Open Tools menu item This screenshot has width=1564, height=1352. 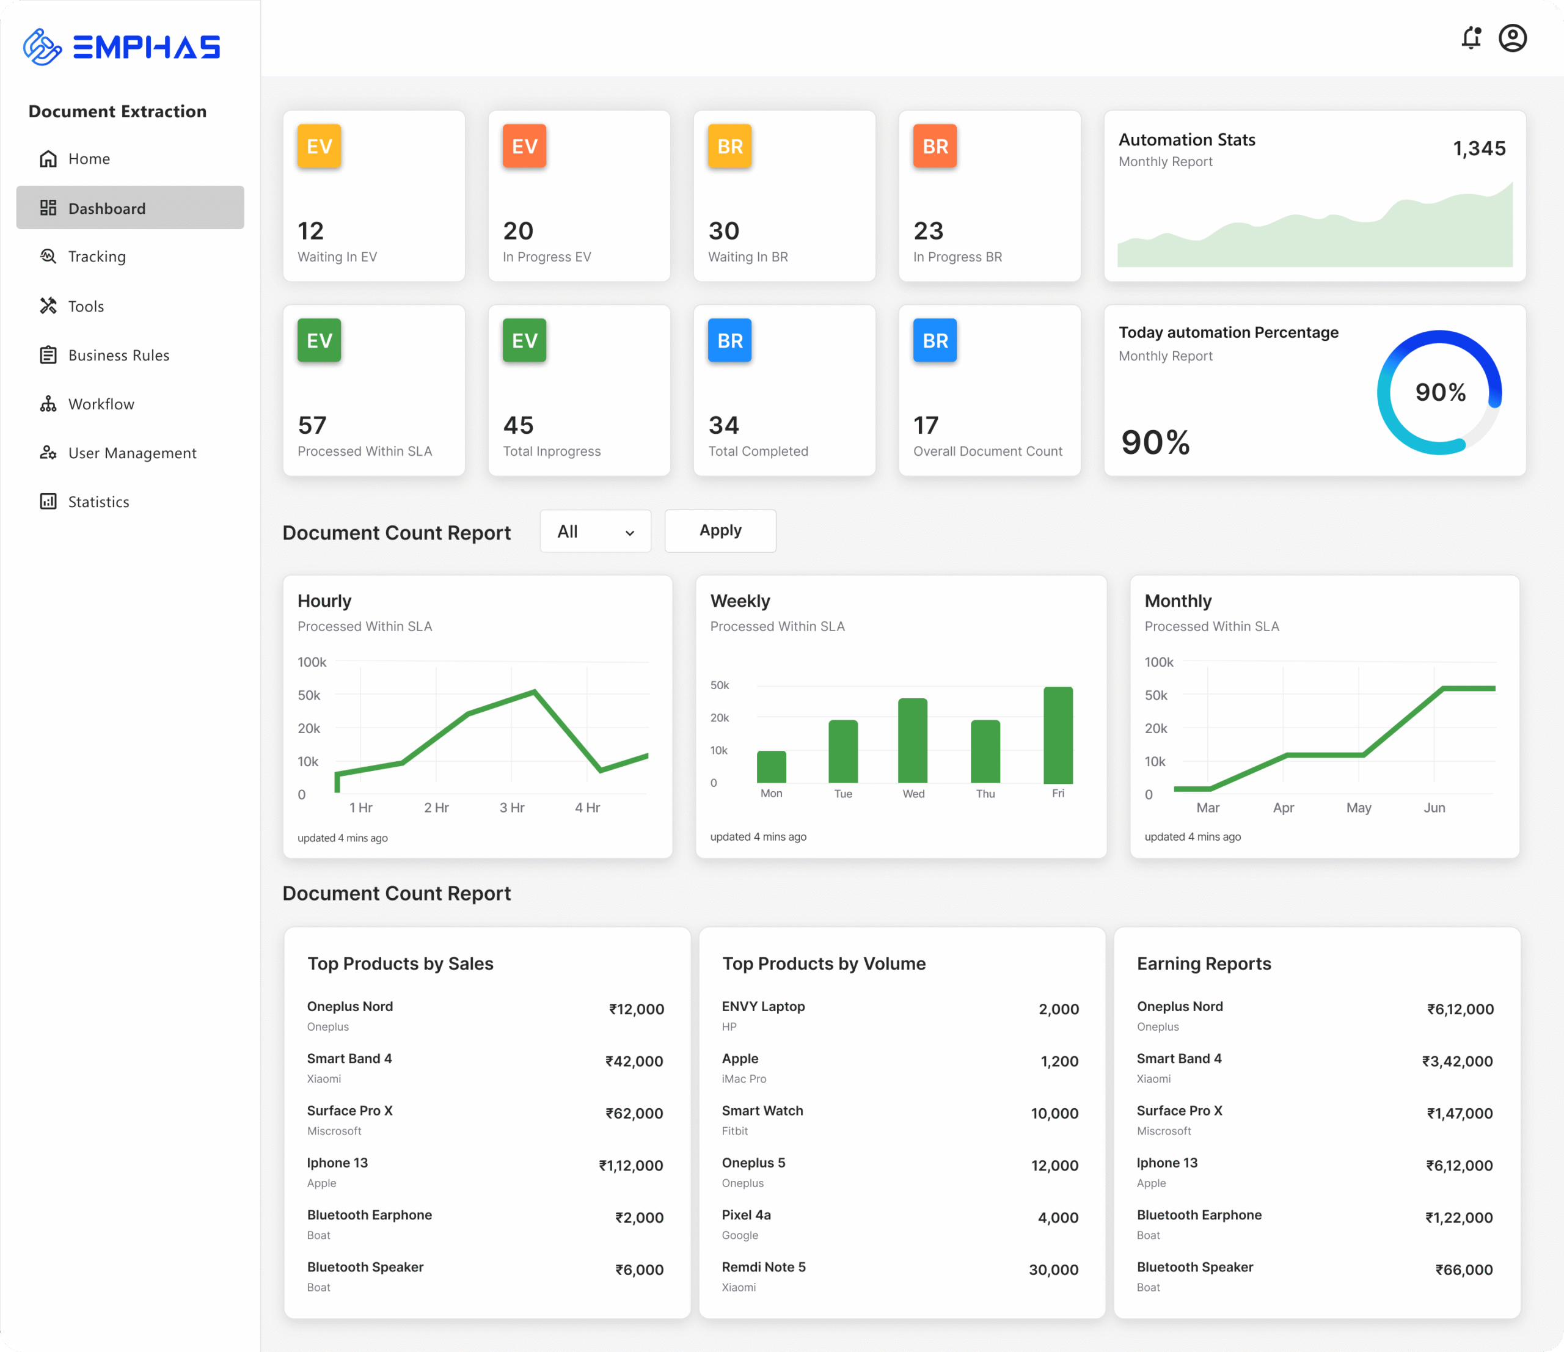[130, 305]
